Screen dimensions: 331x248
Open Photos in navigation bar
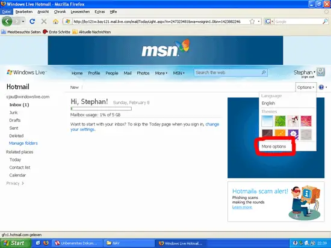pyautogui.click(x=143, y=73)
